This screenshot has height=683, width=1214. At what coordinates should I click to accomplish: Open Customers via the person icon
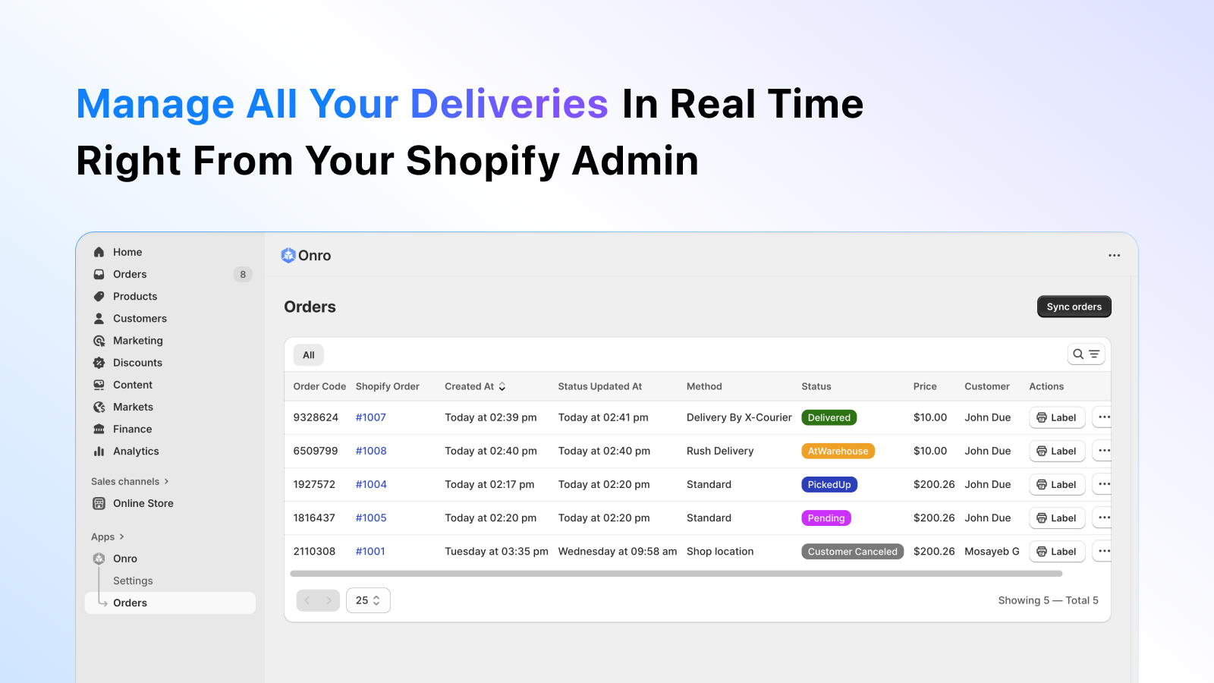coord(99,318)
